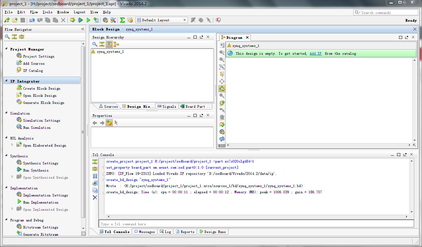Click the search icon in Flow Navigator

(x=7, y=37)
